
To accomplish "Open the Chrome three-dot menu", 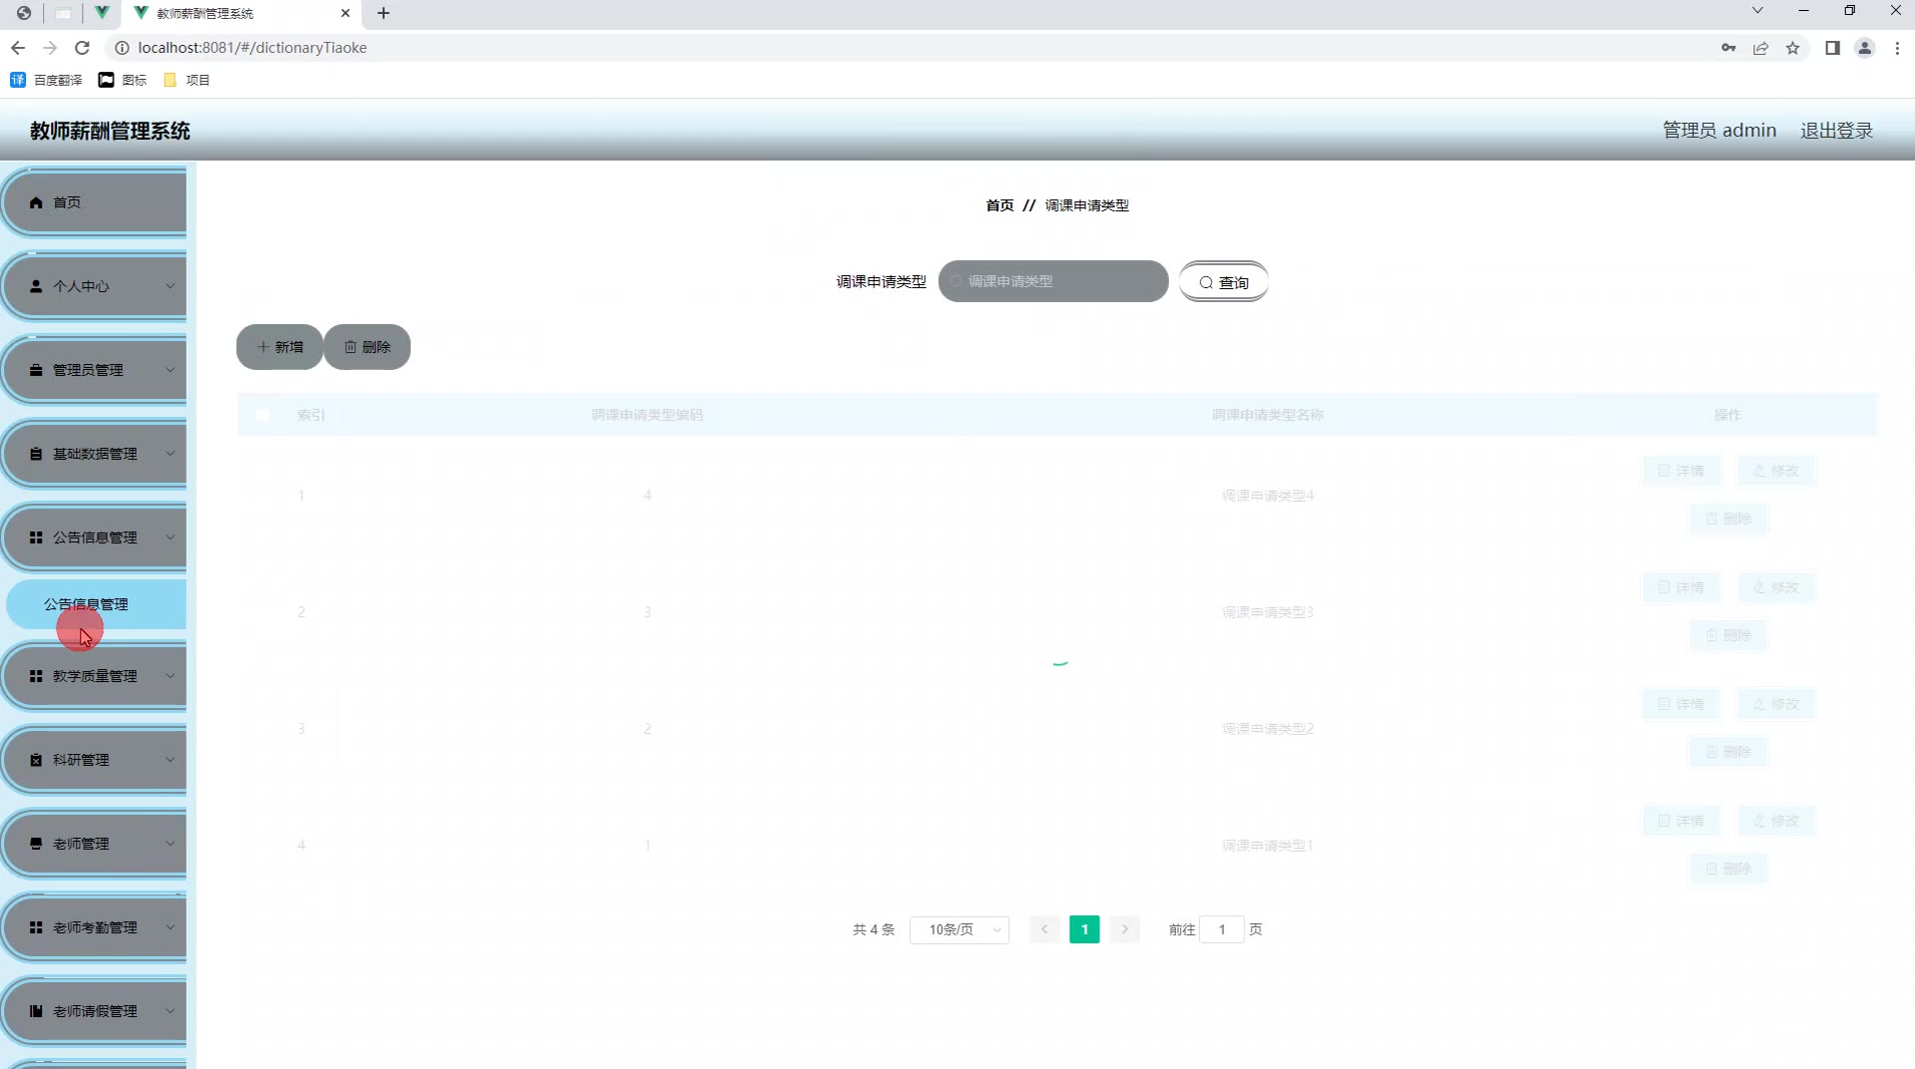I will [1897, 48].
